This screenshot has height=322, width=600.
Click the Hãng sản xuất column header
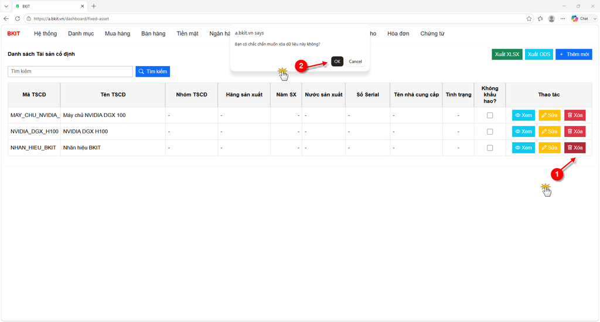coord(244,94)
